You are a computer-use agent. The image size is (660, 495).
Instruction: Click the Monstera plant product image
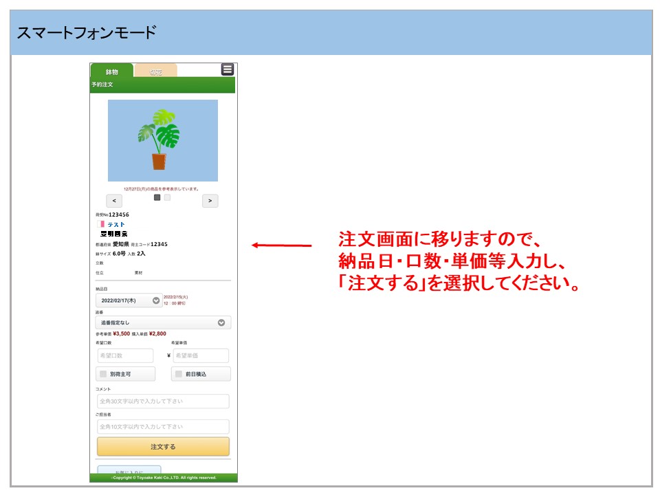pos(163,140)
